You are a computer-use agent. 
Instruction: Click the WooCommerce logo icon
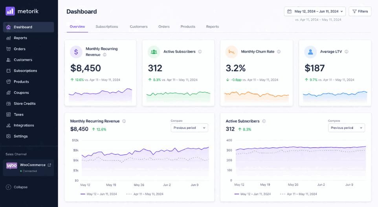[x=11, y=165]
